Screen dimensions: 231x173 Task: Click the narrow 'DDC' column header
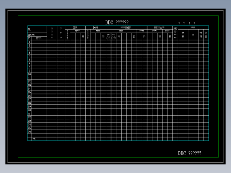[x=175, y=33]
